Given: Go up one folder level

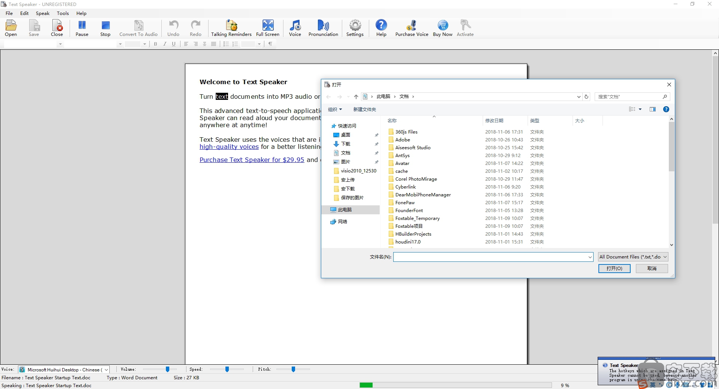Looking at the screenshot, I should pyautogui.click(x=356, y=97).
